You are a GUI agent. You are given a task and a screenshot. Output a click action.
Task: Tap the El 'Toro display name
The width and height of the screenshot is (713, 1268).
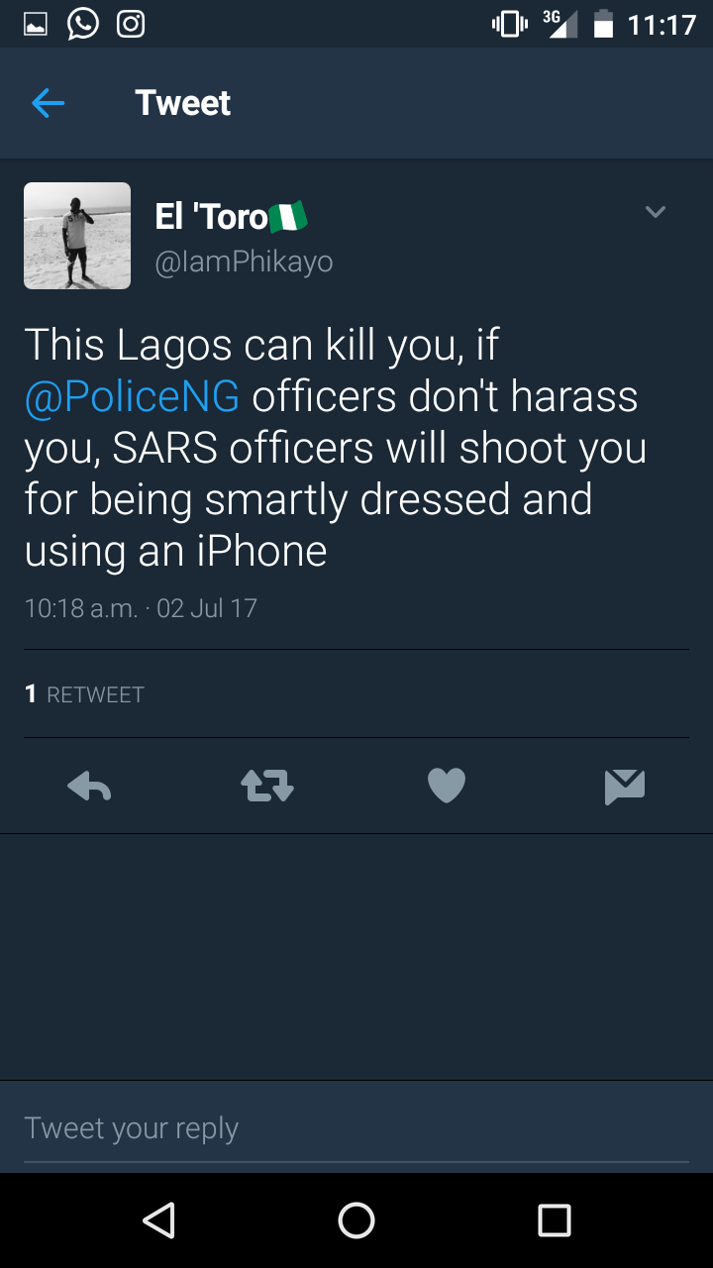pos(212,217)
